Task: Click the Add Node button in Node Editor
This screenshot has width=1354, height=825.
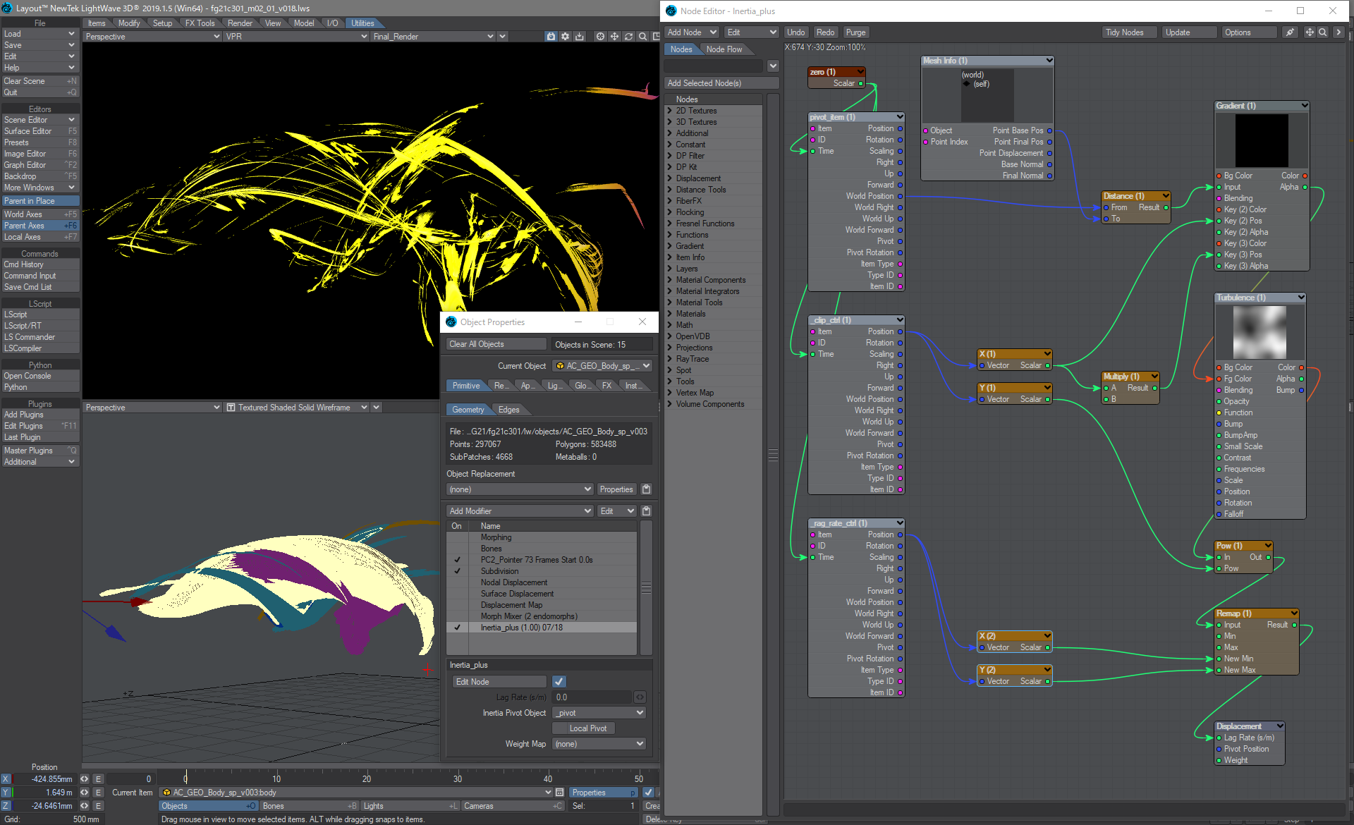Action: click(x=690, y=32)
